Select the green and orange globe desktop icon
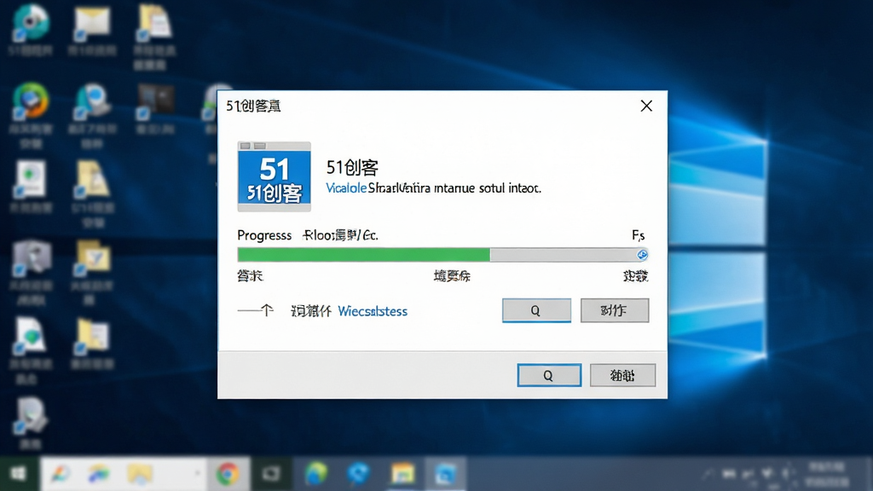 pyautogui.click(x=31, y=101)
